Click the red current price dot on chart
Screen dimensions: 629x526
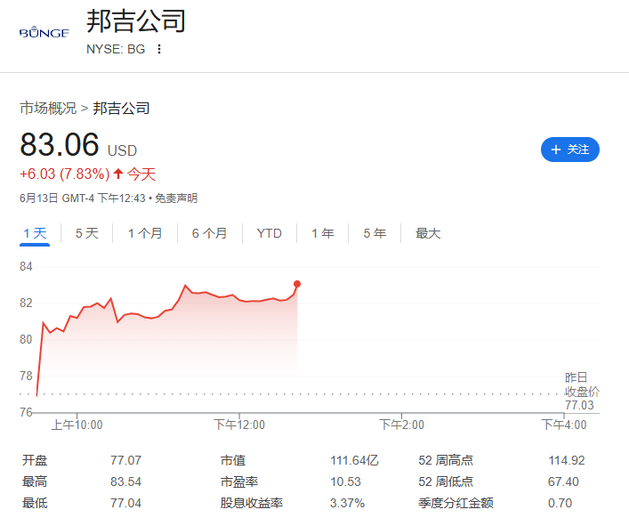pos(297,284)
